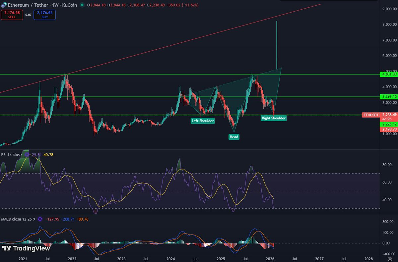Click the 3,393.16 green price label
The width and height of the screenshot is (398, 262).
[389, 97]
